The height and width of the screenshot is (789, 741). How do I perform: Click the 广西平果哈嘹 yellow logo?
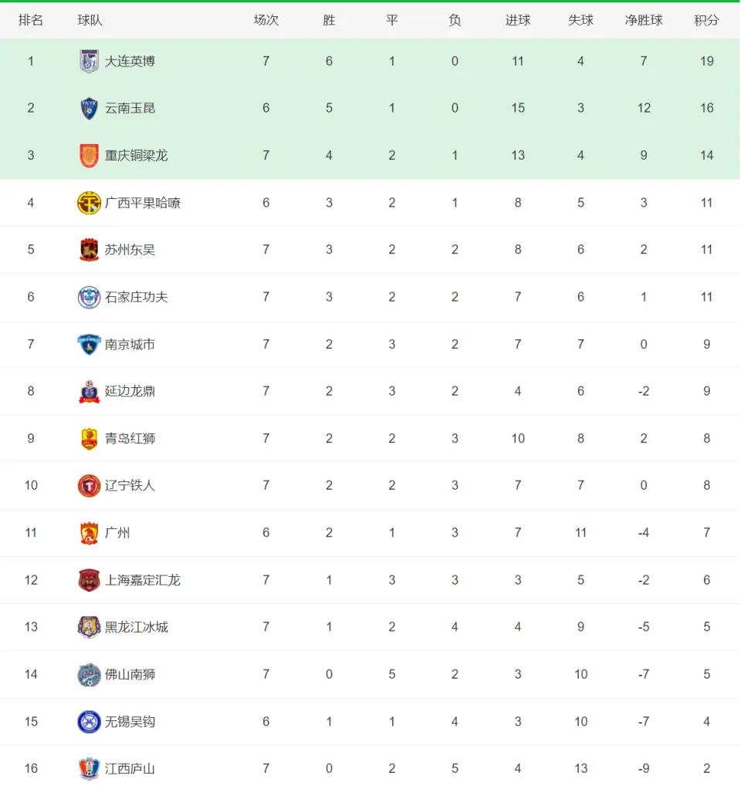click(x=90, y=203)
